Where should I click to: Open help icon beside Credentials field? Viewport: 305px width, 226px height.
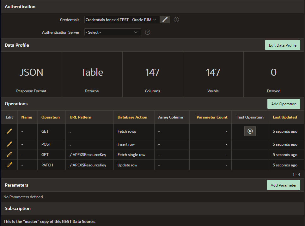[176, 20]
